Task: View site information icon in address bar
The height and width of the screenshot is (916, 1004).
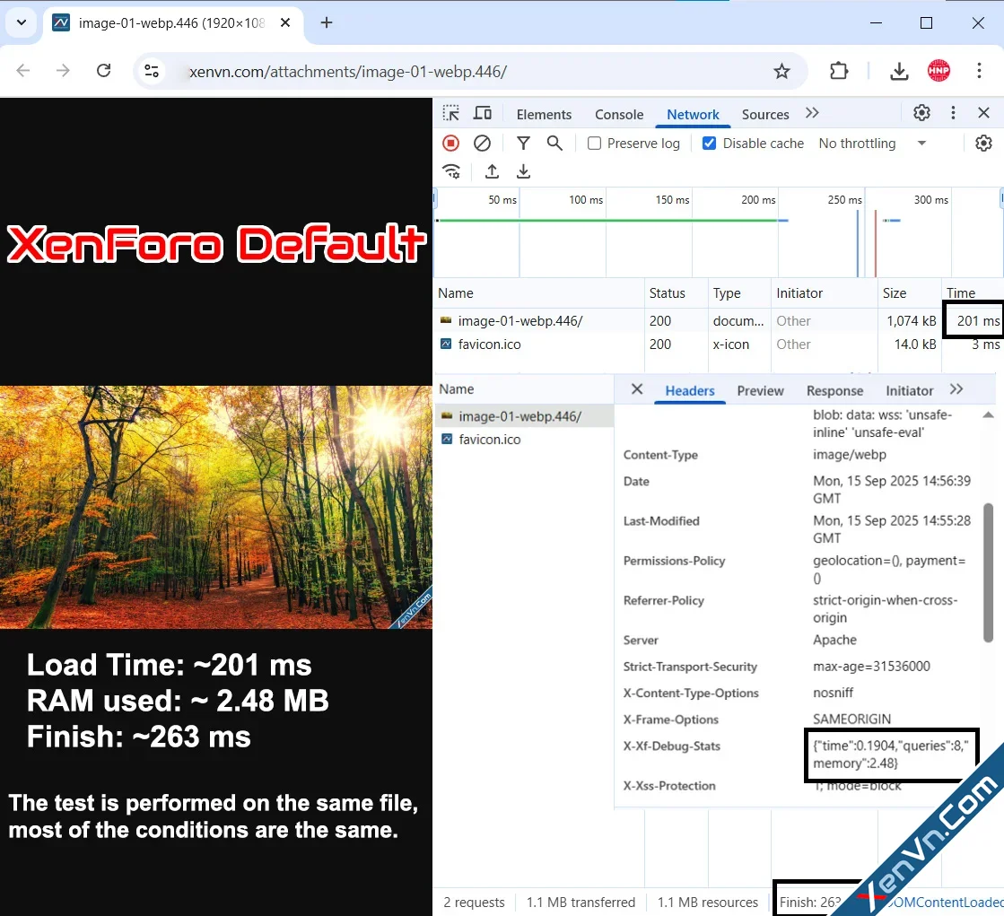Action: (152, 71)
